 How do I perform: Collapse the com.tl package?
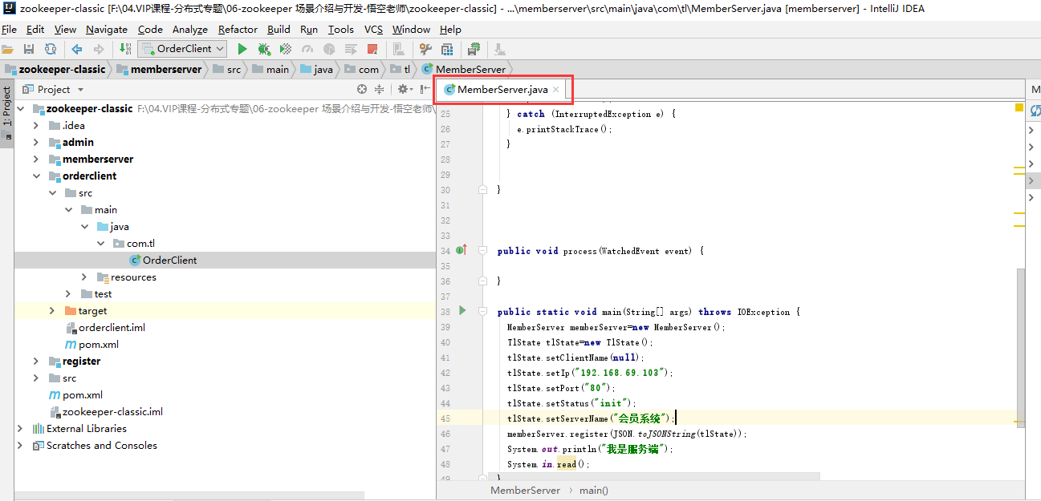100,244
